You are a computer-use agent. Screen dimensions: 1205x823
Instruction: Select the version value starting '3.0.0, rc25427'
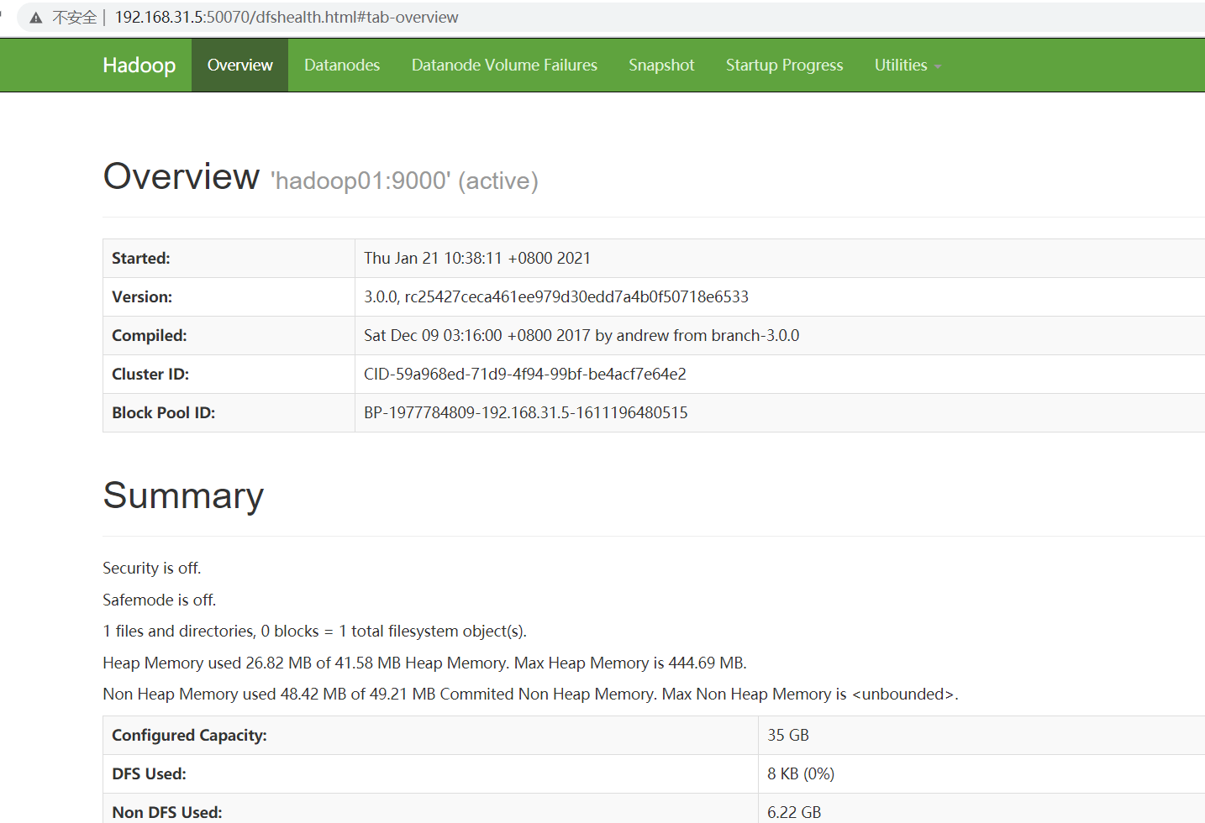click(556, 297)
